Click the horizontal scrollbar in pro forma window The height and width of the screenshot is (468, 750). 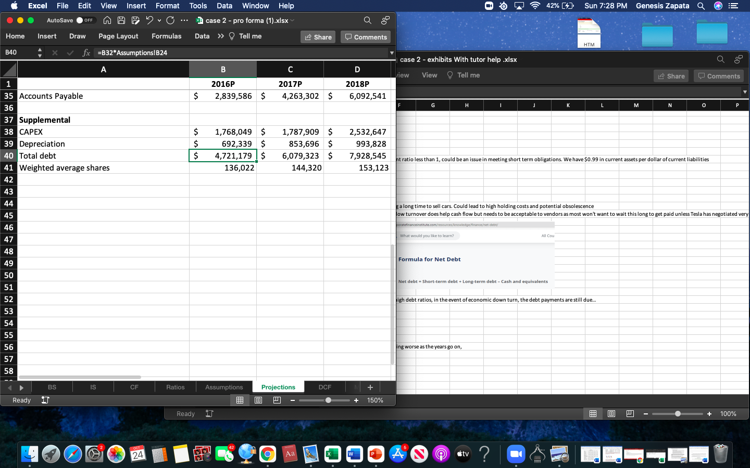coord(80,378)
